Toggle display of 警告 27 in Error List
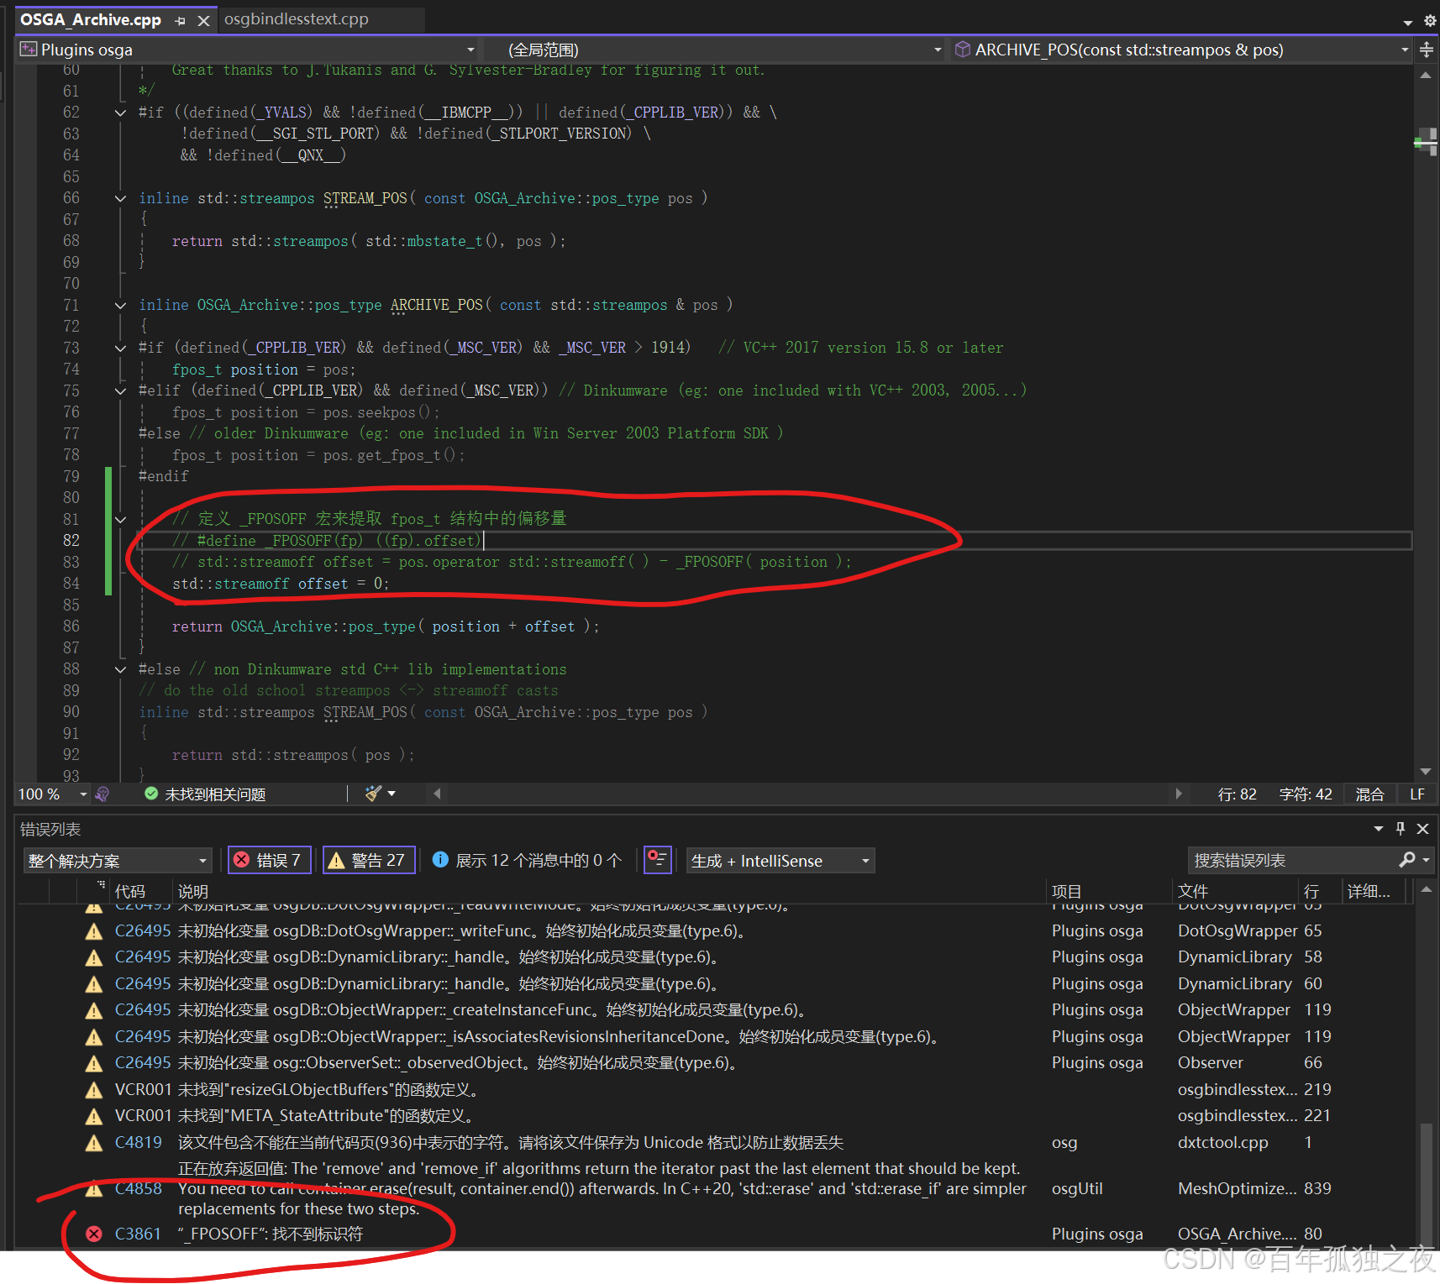1440x1284 pixels. tap(368, 859)
